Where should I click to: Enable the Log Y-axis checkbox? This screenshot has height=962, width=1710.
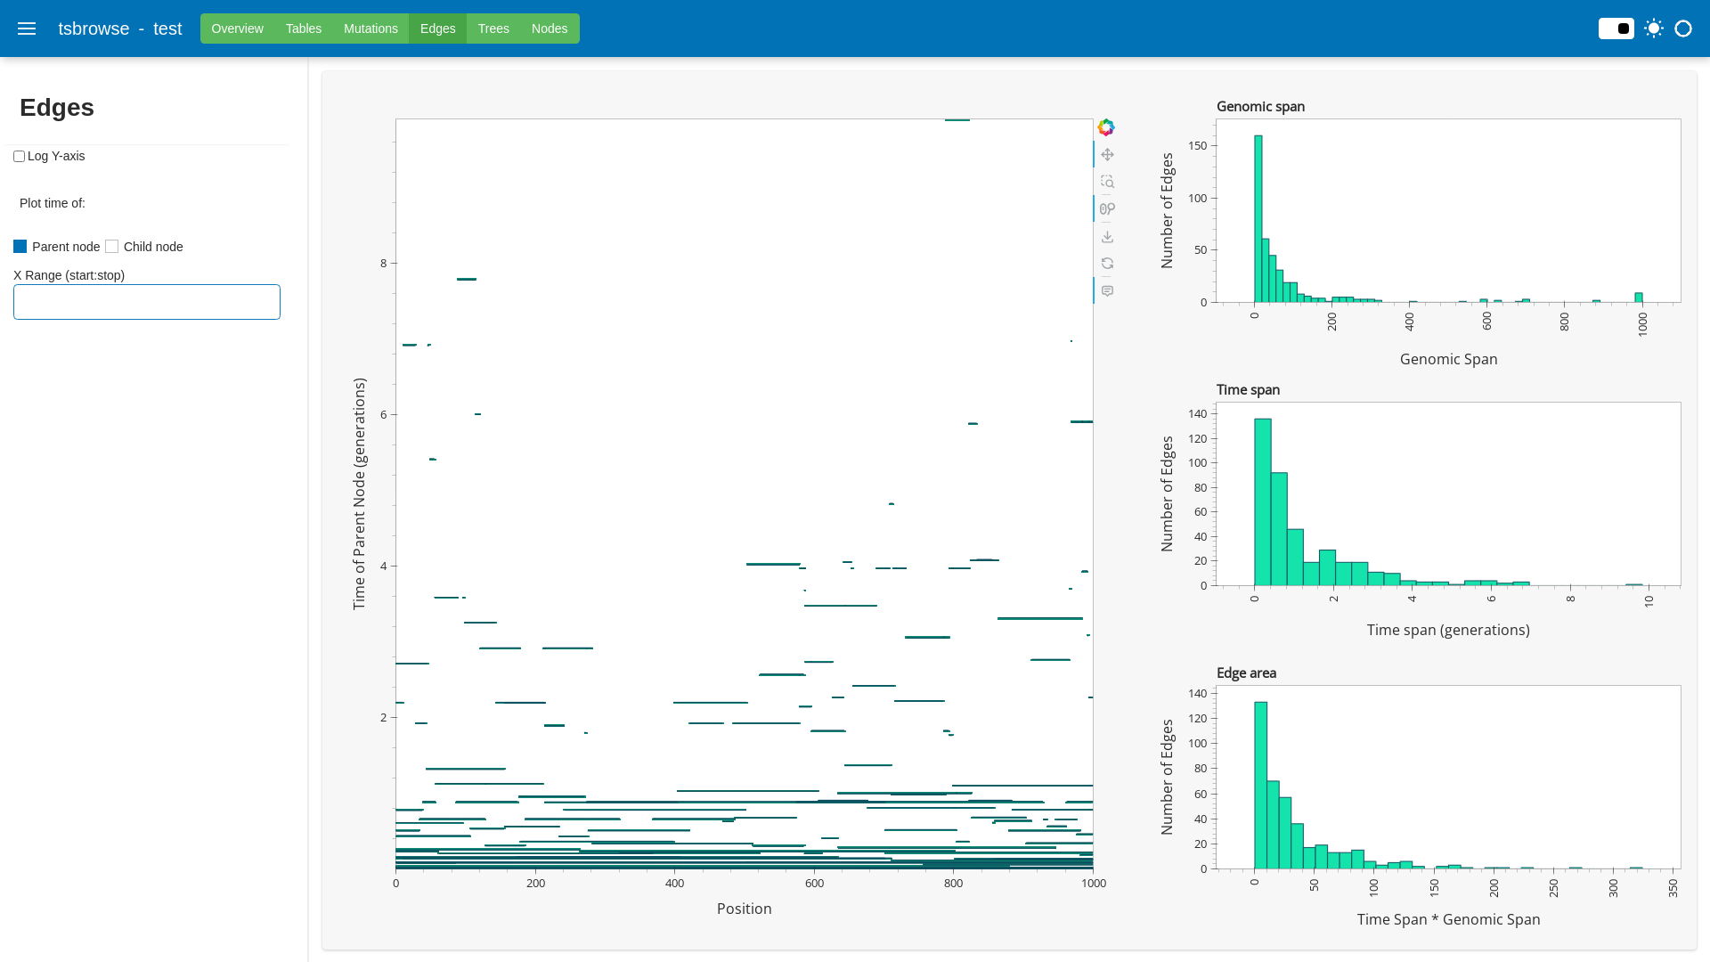19,157
